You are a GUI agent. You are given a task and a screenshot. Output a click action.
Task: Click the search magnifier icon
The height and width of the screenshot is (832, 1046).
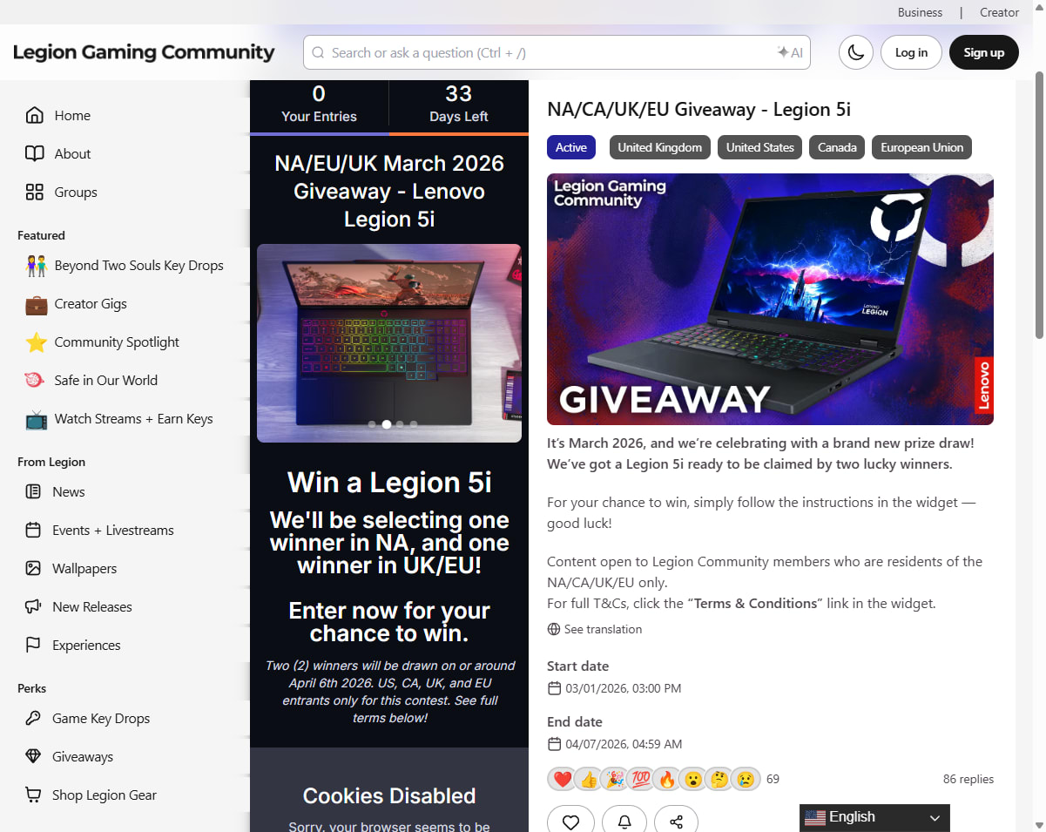(x=319, y=53)
